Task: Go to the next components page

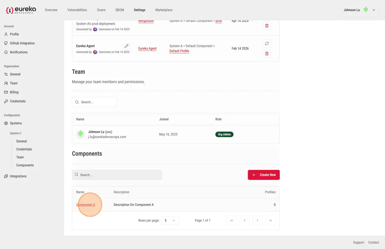Action: tap(257, 220)
